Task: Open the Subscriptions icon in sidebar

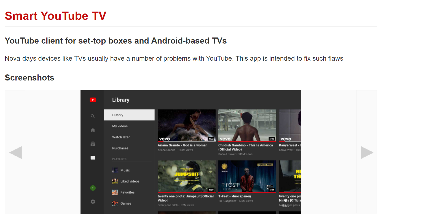Action: tap(93, 144)
